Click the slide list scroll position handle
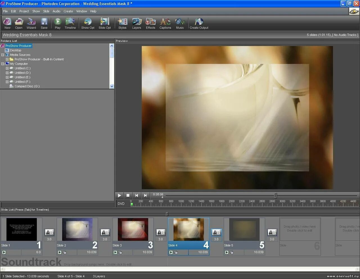The width and height of the screenshot is (360, 279). pyautogui.click(x=167, y=214)
